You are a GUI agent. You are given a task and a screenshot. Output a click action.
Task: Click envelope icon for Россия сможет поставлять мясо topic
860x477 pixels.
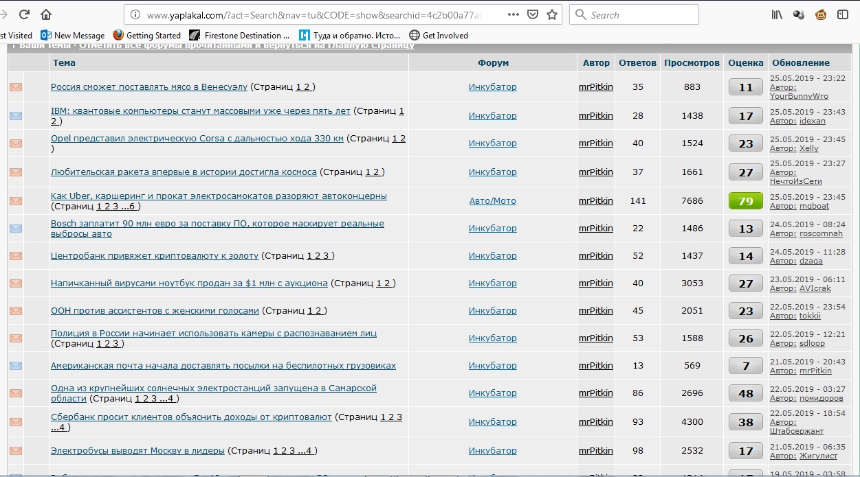click(15, 87)
